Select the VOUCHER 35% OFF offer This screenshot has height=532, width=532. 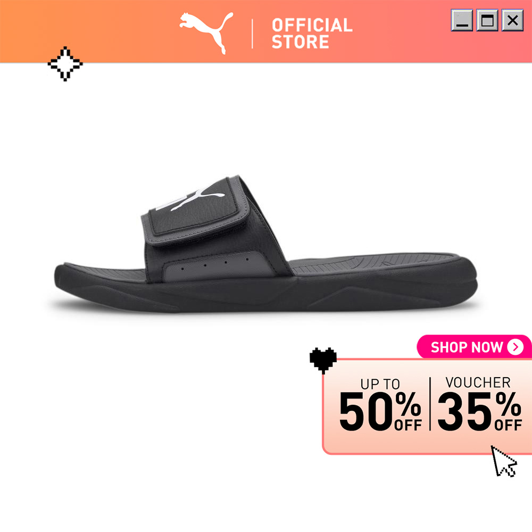[x=479, y=404]
